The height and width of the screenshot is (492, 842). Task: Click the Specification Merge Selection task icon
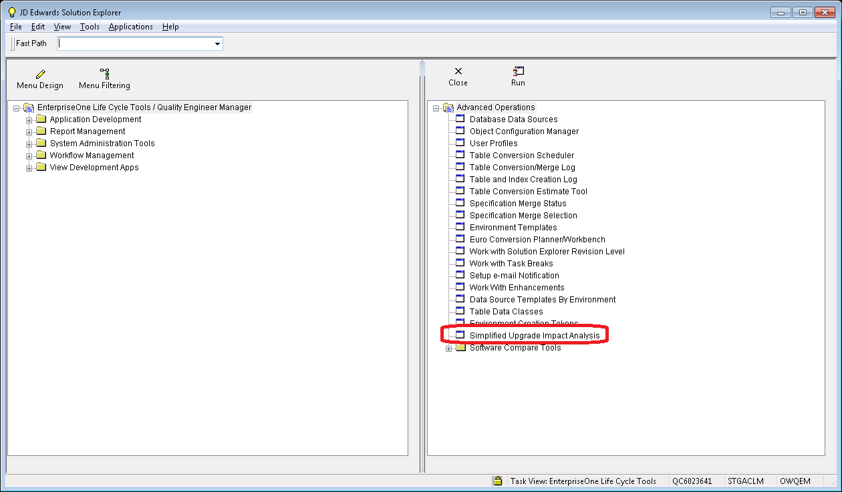pyautogui.click(x=460, y=215)
